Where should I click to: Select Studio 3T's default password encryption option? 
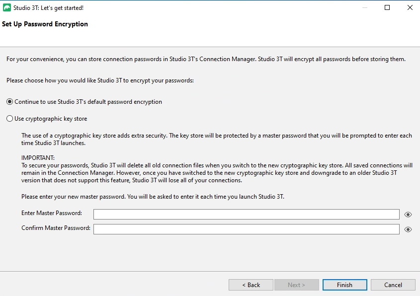pos(8,101)
